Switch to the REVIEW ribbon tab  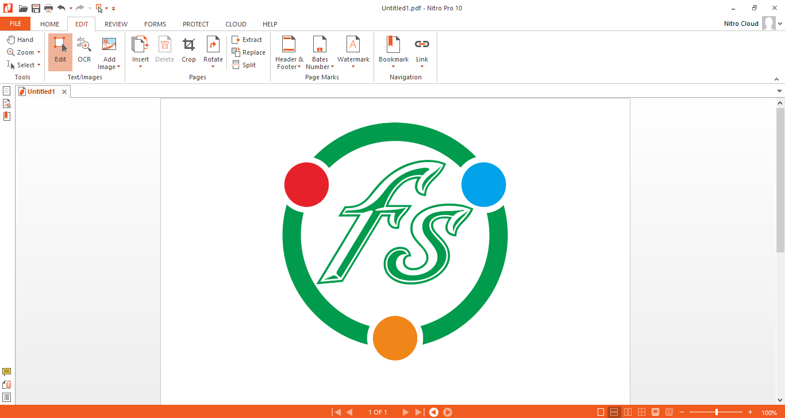[116, 24]
